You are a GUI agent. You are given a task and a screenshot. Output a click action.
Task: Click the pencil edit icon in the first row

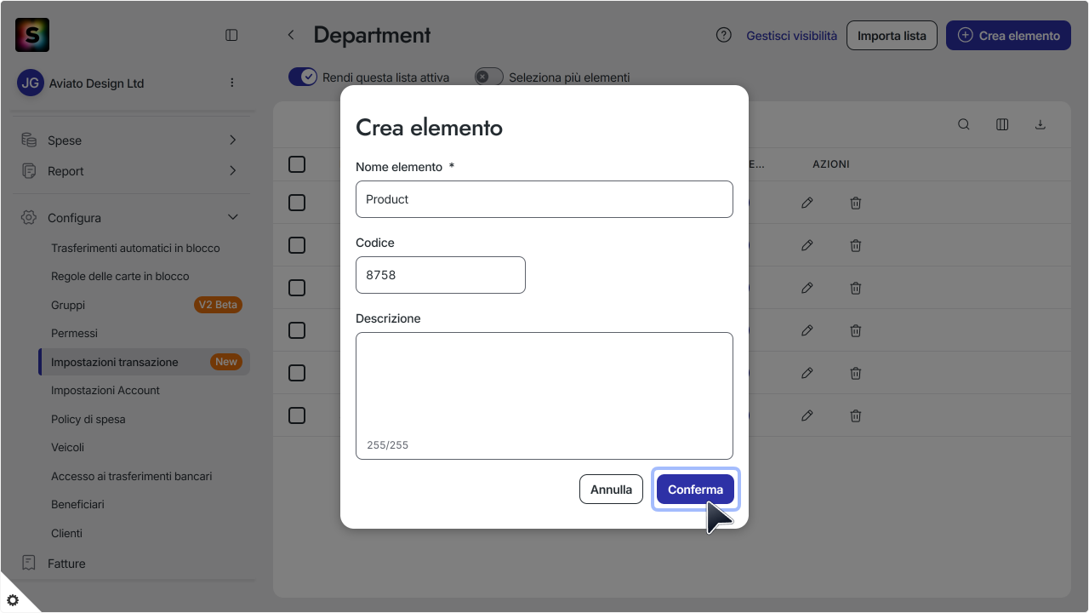click(807, 203)
